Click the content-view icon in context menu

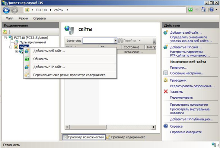[x=27, y=75]
